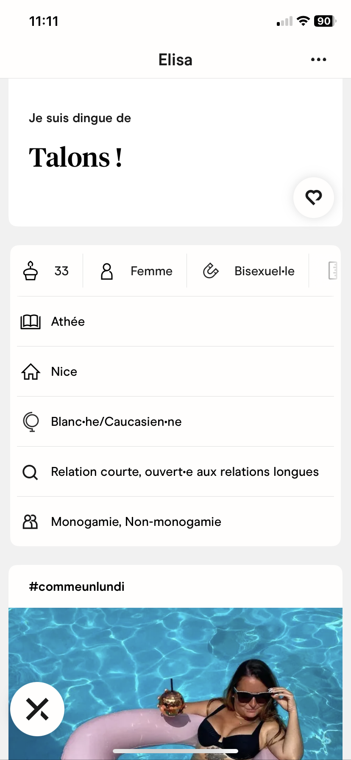Tap the "Elisa" profile name header

click(175, 60)
